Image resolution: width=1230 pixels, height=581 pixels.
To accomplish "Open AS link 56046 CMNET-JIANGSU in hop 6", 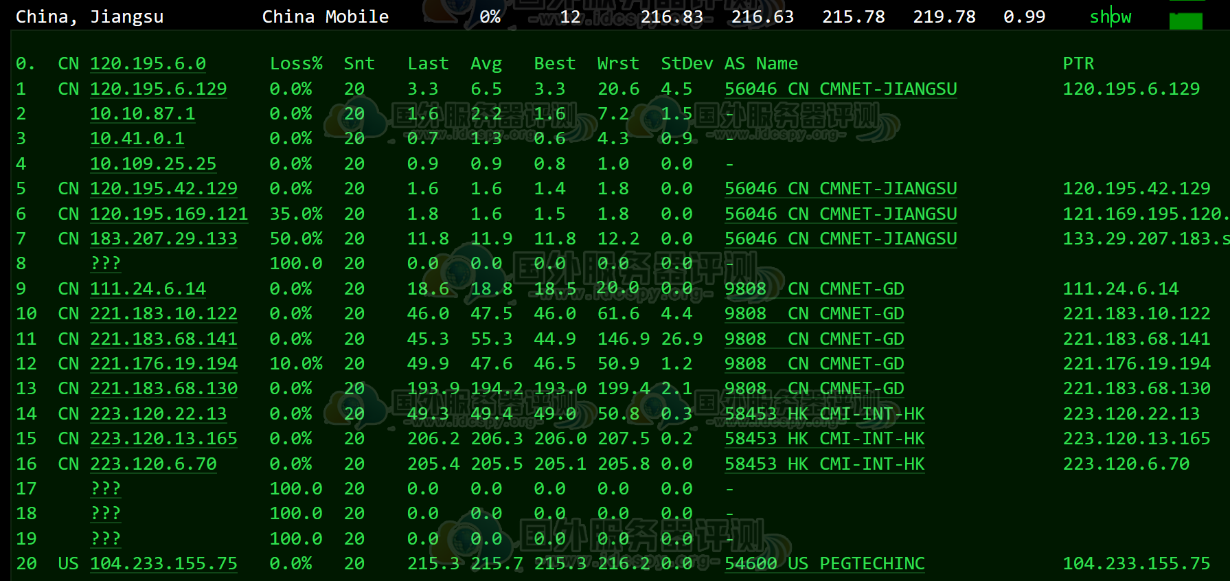I will click(x=841, y=214).
